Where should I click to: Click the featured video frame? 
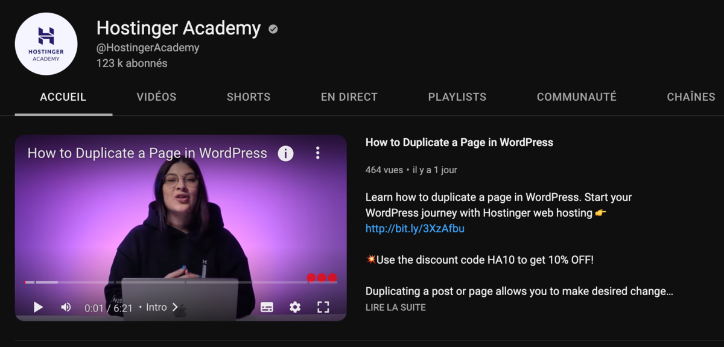click(181, 228)
